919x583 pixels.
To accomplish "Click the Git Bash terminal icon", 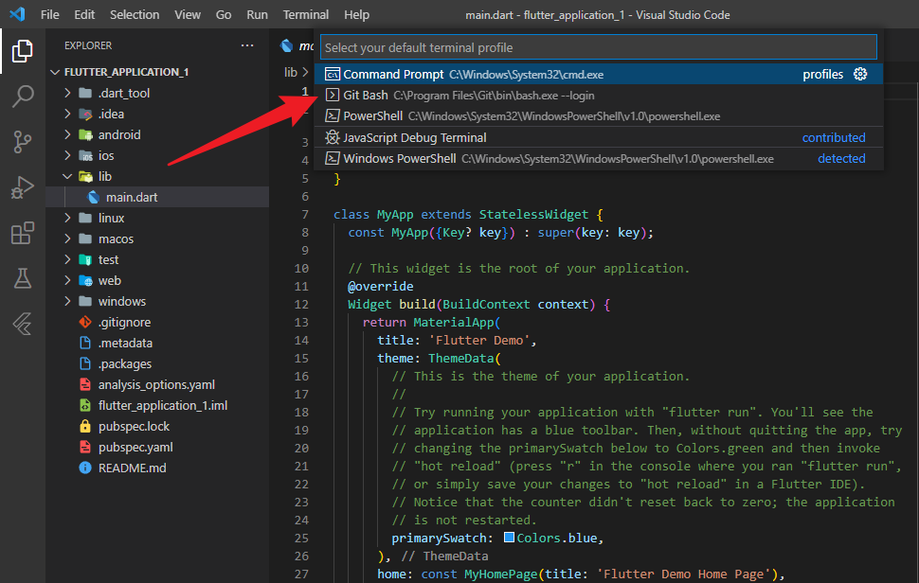I will pyautogui.click(x=333, y=96).
